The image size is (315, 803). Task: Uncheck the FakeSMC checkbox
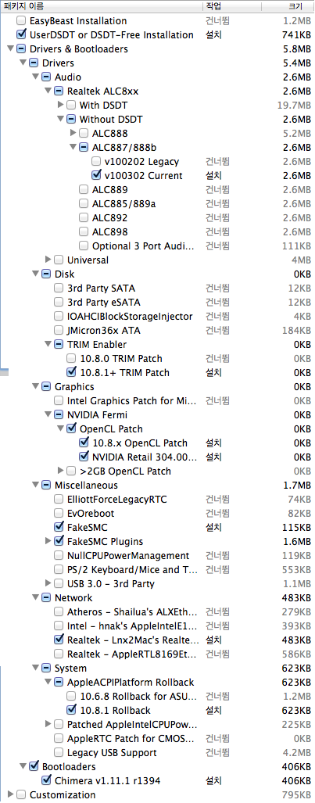pos(59,527)
